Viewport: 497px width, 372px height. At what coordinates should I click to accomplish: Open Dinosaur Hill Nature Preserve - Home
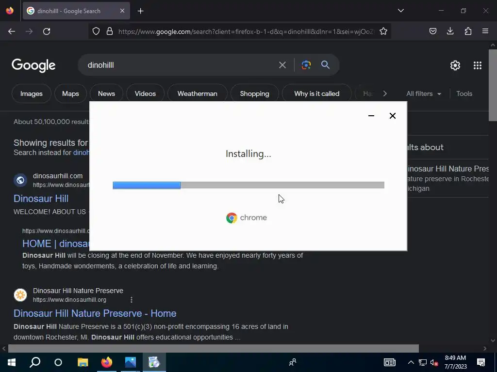point(95,313)
